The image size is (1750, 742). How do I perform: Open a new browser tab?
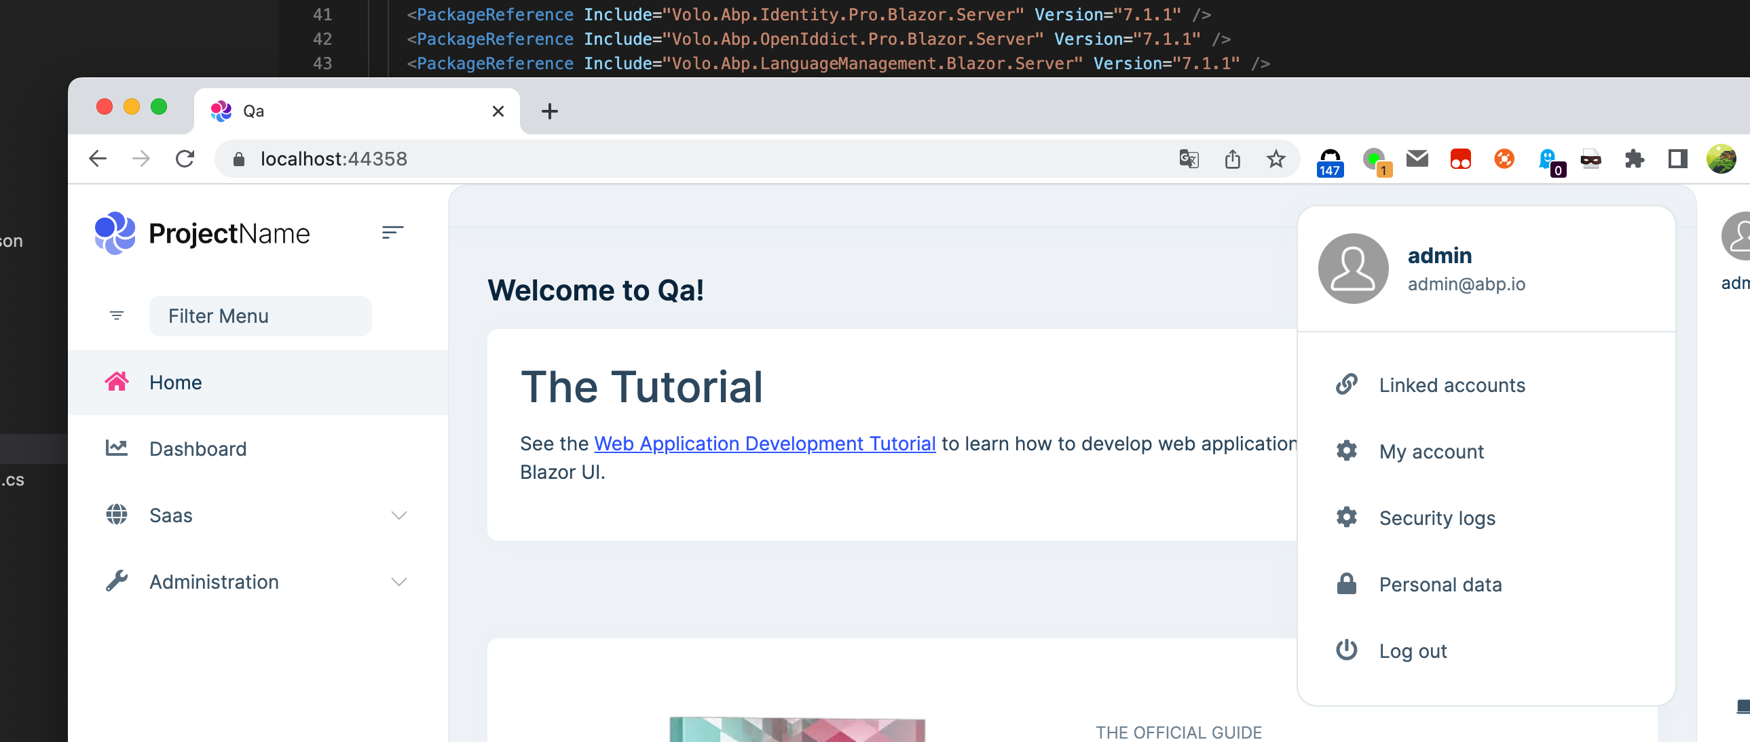click(550, 111)
